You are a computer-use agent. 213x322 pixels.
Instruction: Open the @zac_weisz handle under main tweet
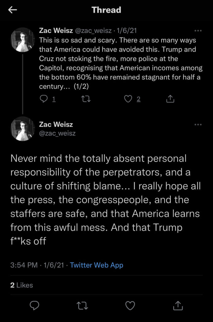tap(57, 133)
